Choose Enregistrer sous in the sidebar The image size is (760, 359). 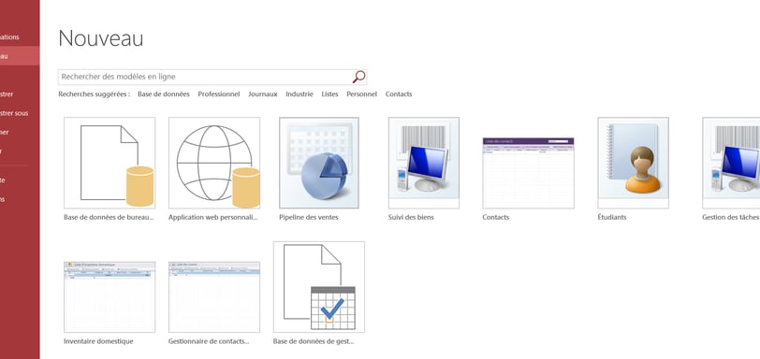[20, 113]
